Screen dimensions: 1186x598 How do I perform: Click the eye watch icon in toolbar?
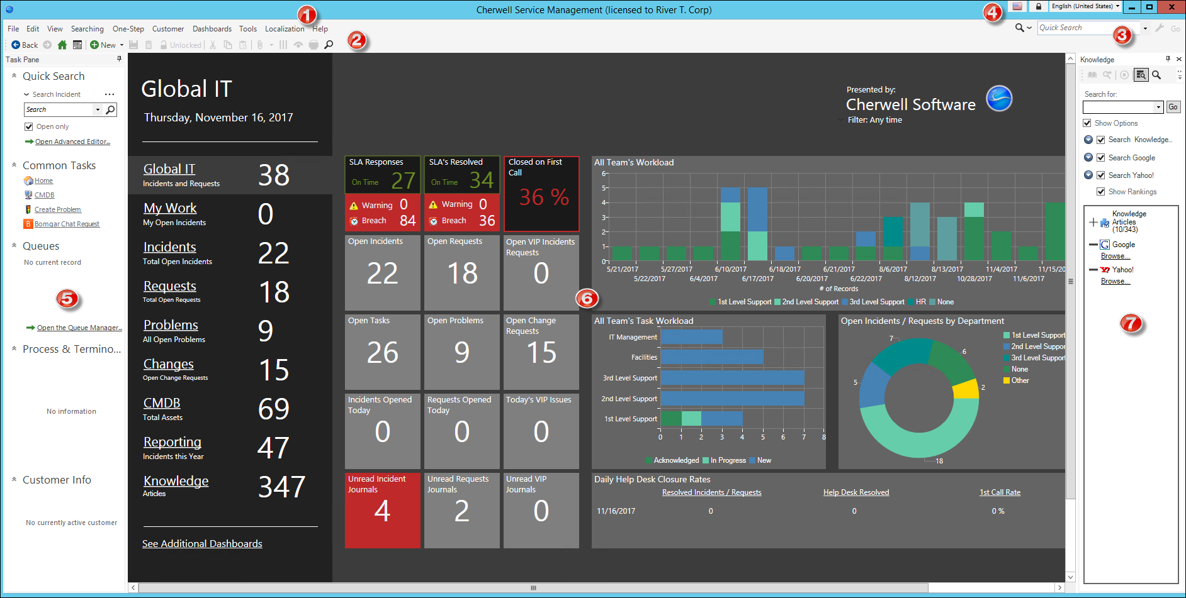click(x=298, y=45)
